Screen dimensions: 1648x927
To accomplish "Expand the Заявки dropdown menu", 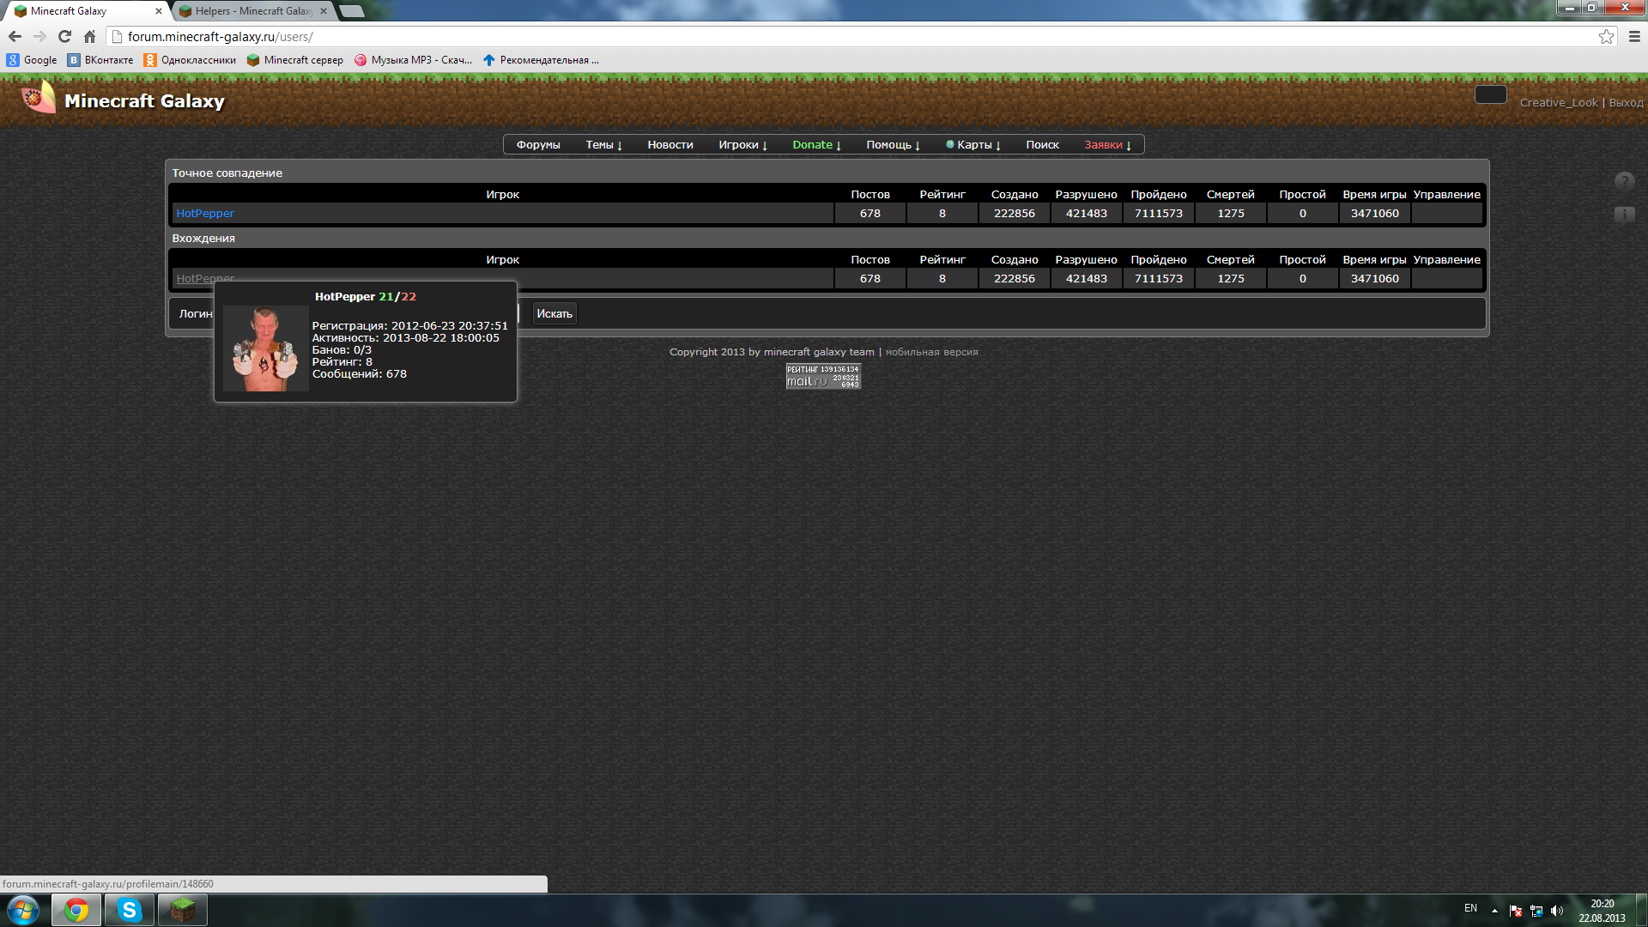I will coord(1107,144).
